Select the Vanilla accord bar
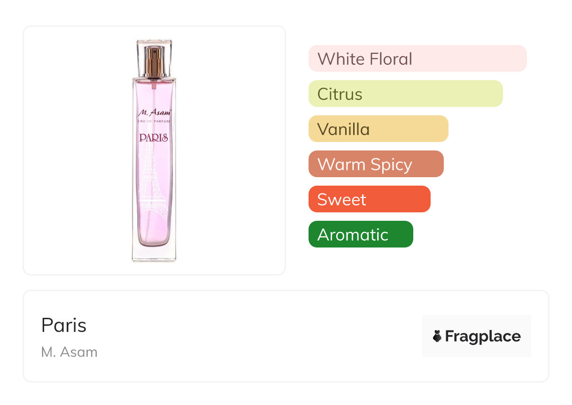572x405 pixels. [x=379, y=129]
